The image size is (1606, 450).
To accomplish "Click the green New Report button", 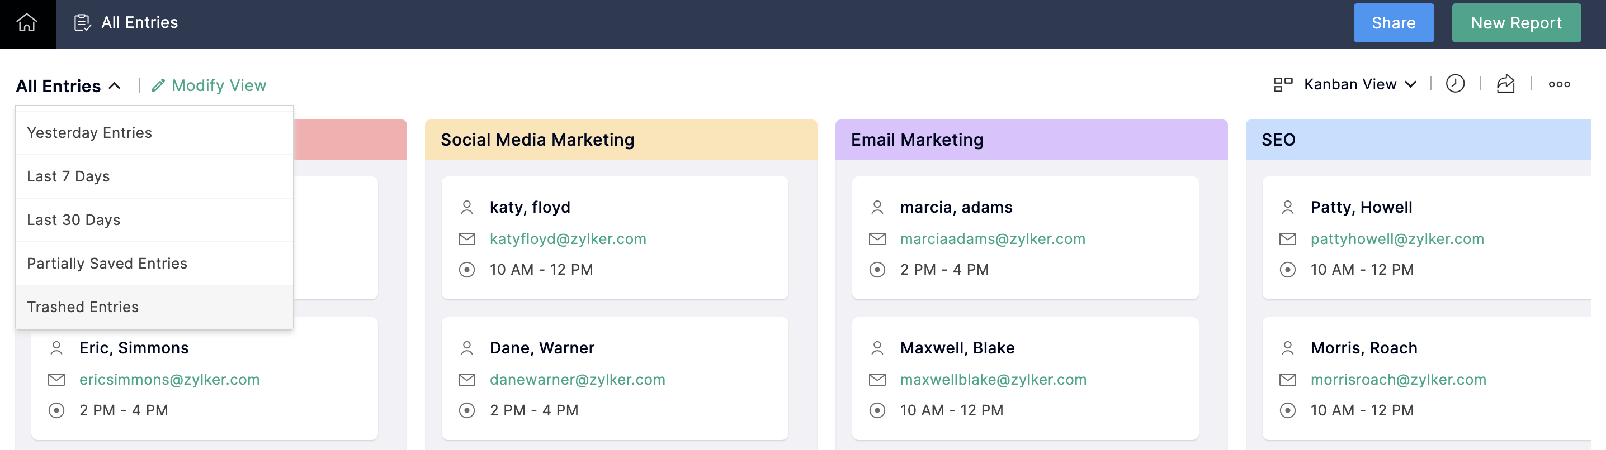I will 1515,23.
